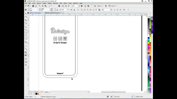This screenshot has height=99, width=177.
Task: Weld the selected objects
Action: [82, 10]
